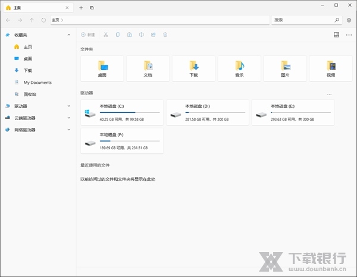Image resolution: width=357 pixels, height=277 pixels.
Task: Click the 云端驱动器 sidebar label
Action: pos(24,118)
